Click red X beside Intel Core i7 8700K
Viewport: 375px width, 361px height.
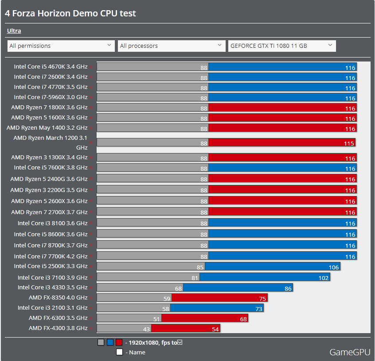91,245
